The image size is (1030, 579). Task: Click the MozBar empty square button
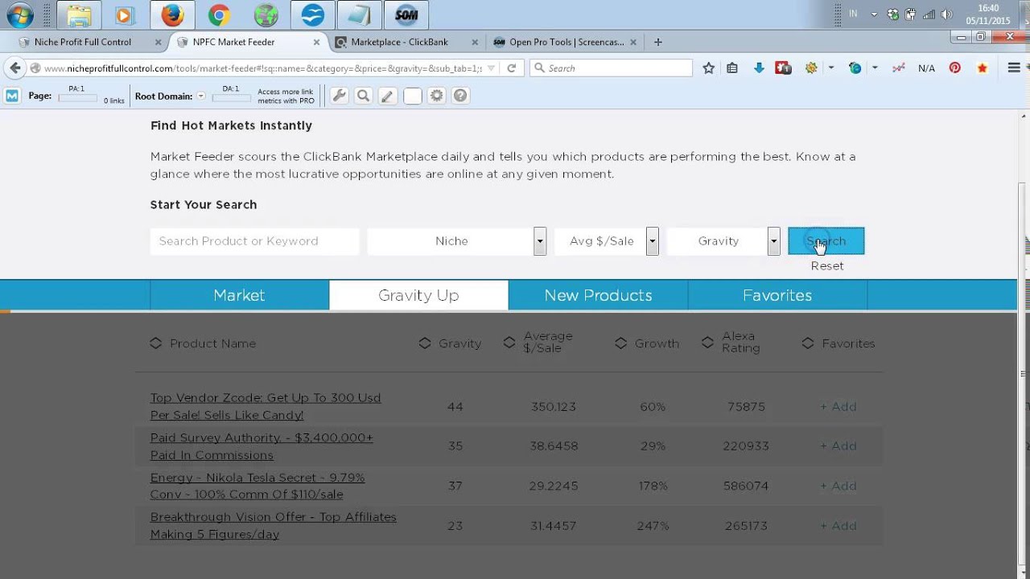click(412, 96)
